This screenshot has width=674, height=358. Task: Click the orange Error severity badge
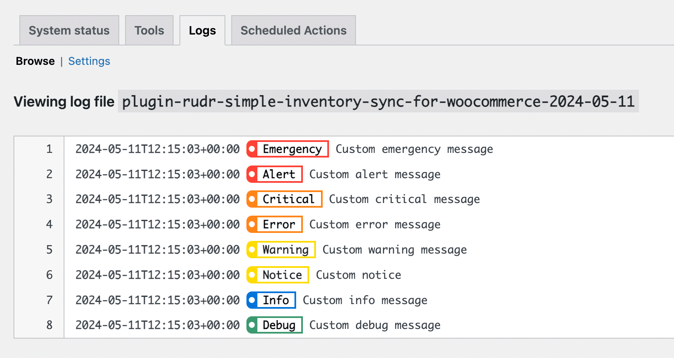[275, 224]
